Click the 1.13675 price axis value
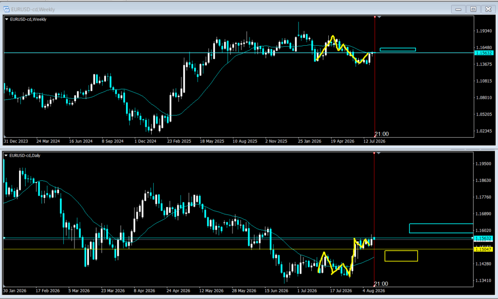 [484, 64]
